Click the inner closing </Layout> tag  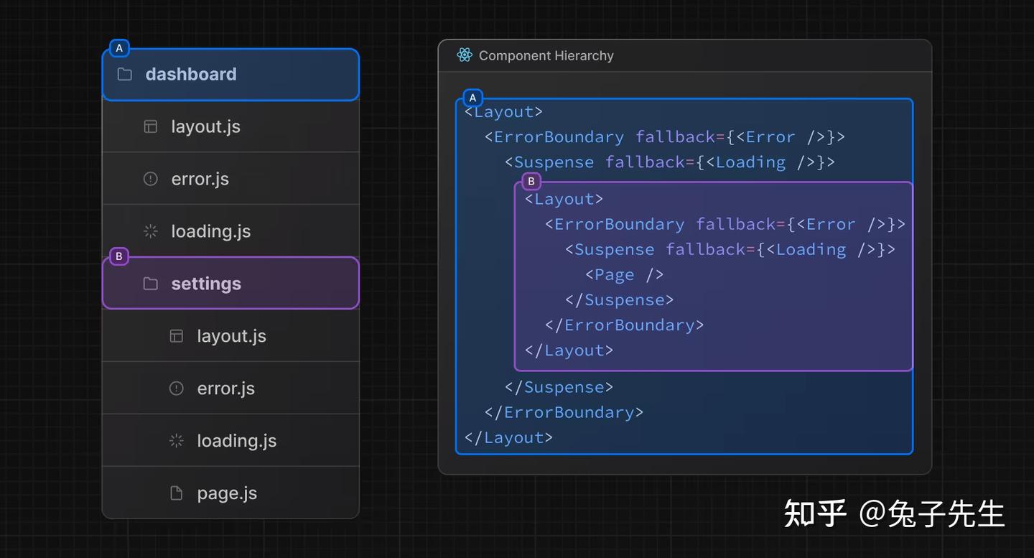(x=569, y=350)
